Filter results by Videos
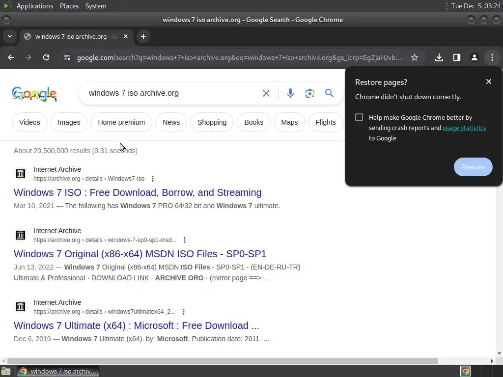Screen dimensions: 503x377 [x=29, y=122]
